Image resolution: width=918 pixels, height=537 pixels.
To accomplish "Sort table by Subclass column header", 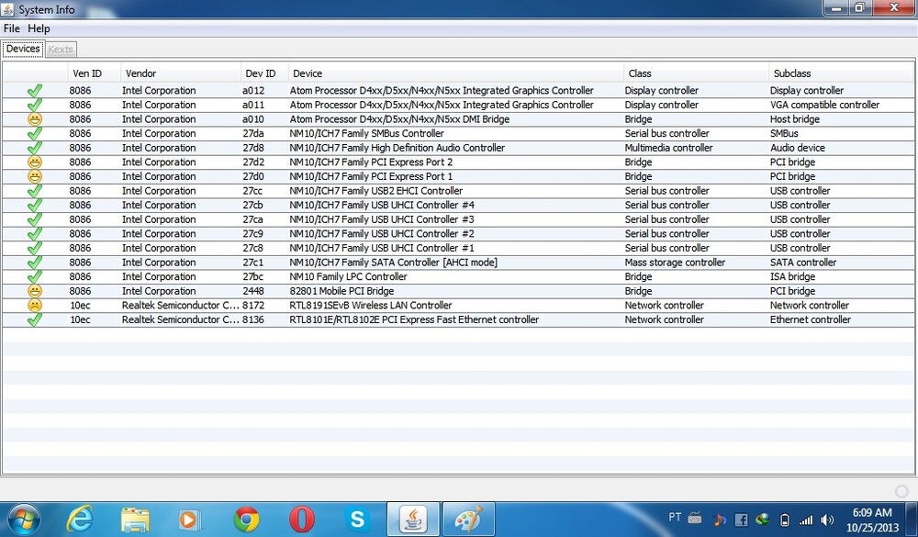I will pyautogui.click(x=791, y=73).
